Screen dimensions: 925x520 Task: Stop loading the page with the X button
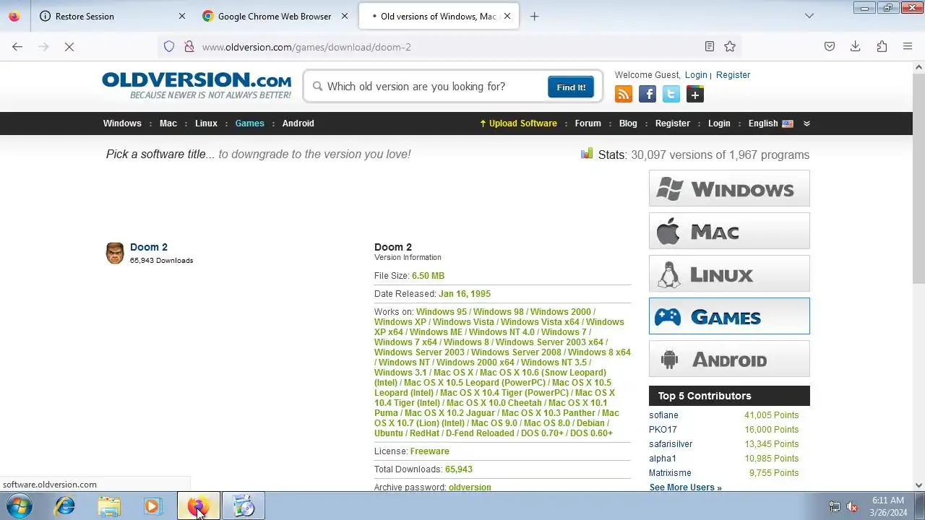(69, 47)
